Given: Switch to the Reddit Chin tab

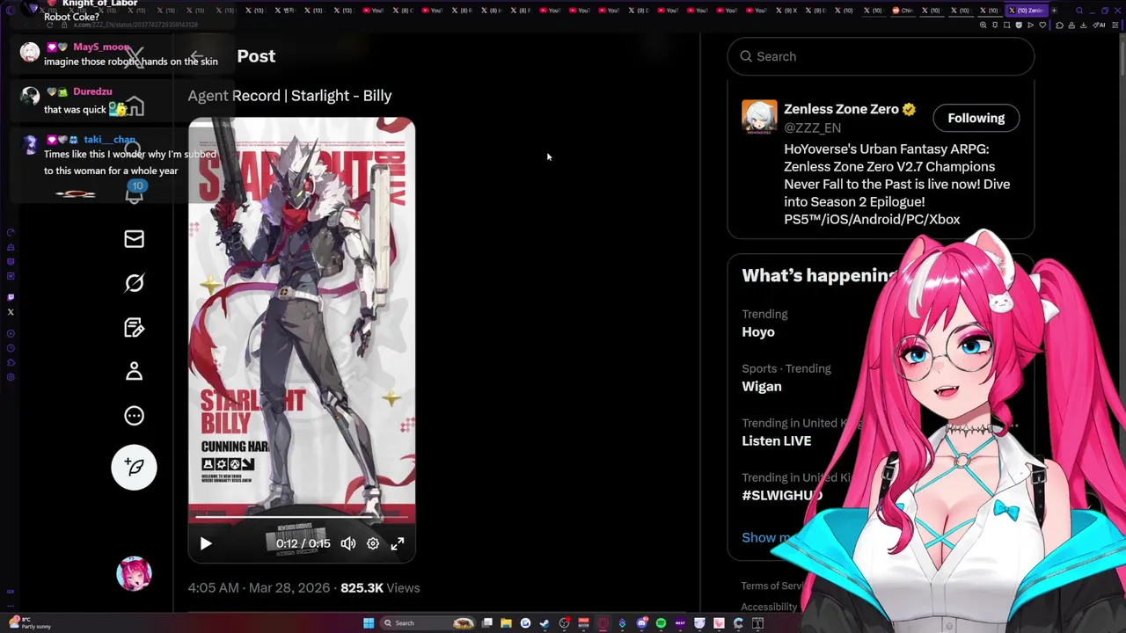Looking at the screenshot, I should [x=902, y=11].
